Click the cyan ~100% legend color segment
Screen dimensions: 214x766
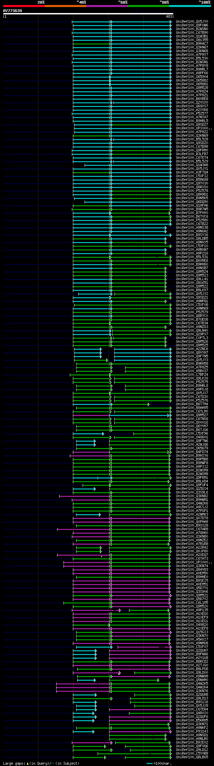[x=190, y=6]
